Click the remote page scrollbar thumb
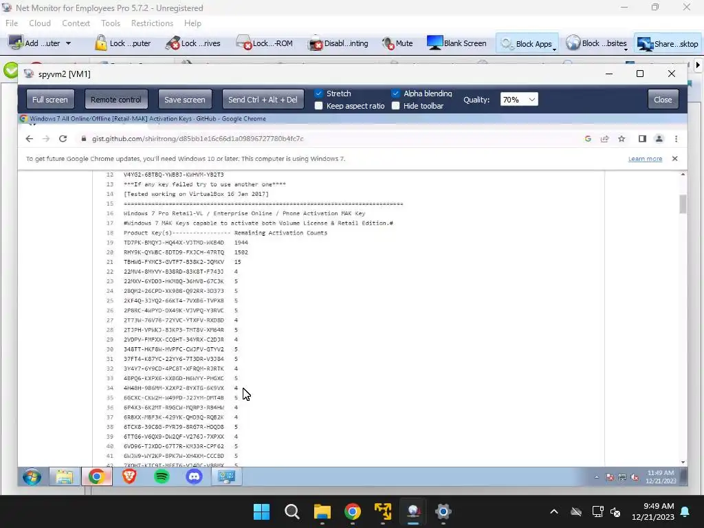 point(683,204)
